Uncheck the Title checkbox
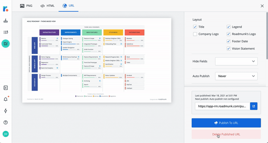The image size is (268, 143). (195, 27)
